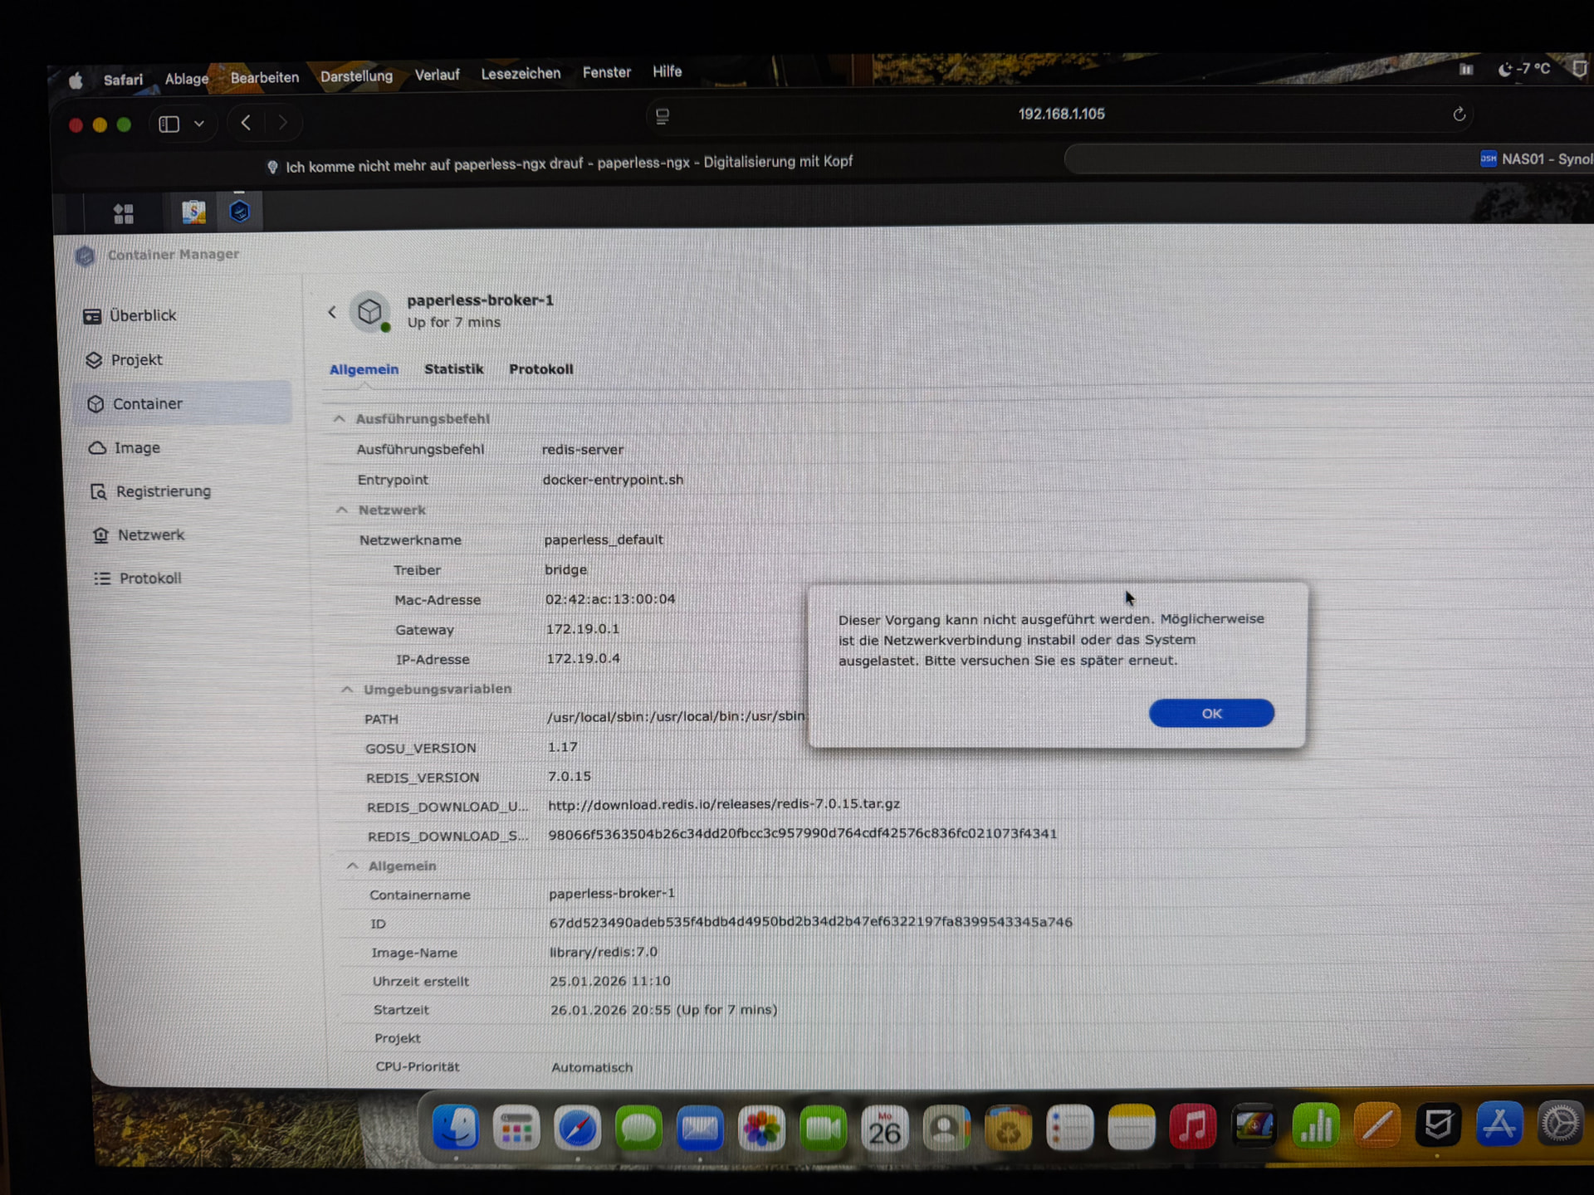Open the Netzwerk sidebar section
This screenshot has height=1195, width=1594.
150,535
